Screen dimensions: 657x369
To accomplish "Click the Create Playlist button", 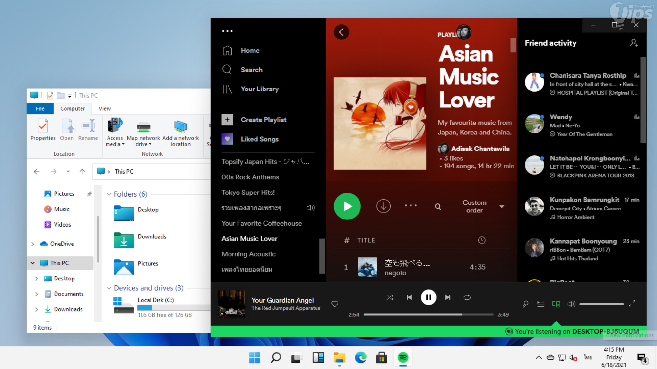I will pyautogui.click(x=263, y=120).
